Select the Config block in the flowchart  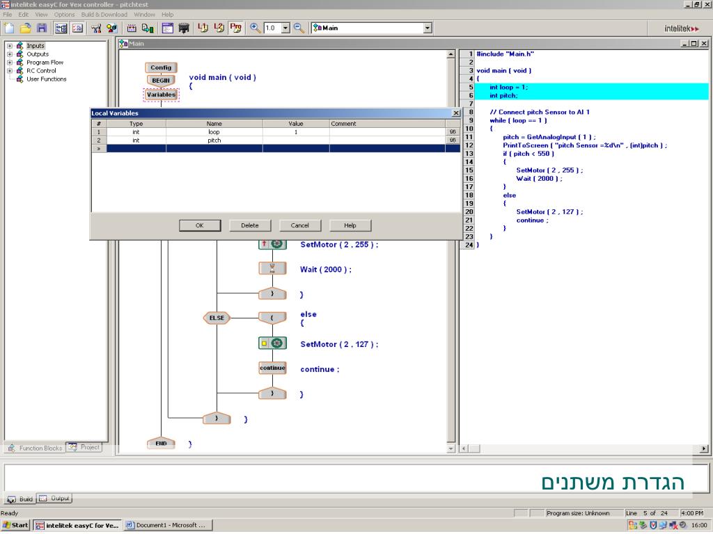tap(161, 67)
